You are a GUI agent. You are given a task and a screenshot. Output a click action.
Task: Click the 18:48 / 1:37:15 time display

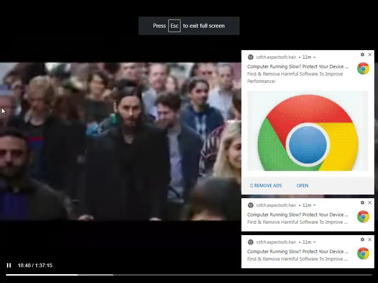[35, 265]
